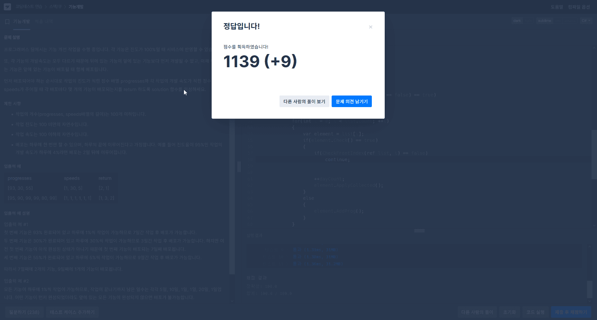This screenshot has height=320, width=597.
Task: Click the Programmers logo icon at top left
Action: [7, 7]
